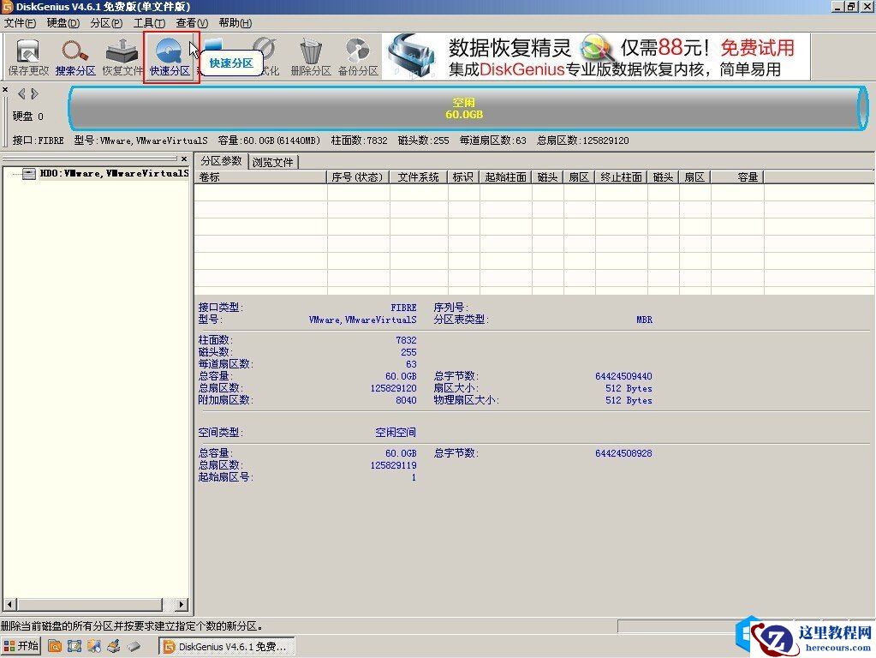Open DiskGenius via its title bar icon
Viewport: 876px width, 658px height.
click(x=8, y=7)
